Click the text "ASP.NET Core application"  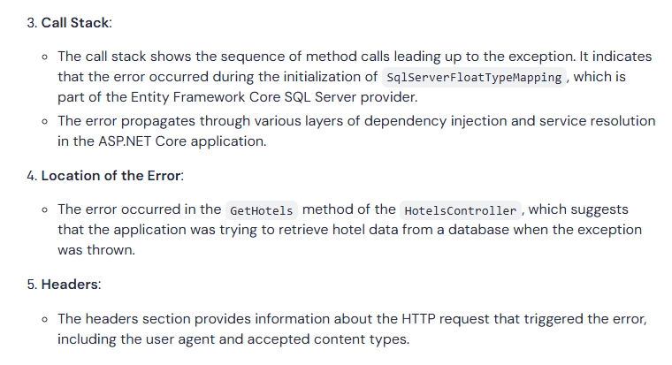(x=182, y=141)
